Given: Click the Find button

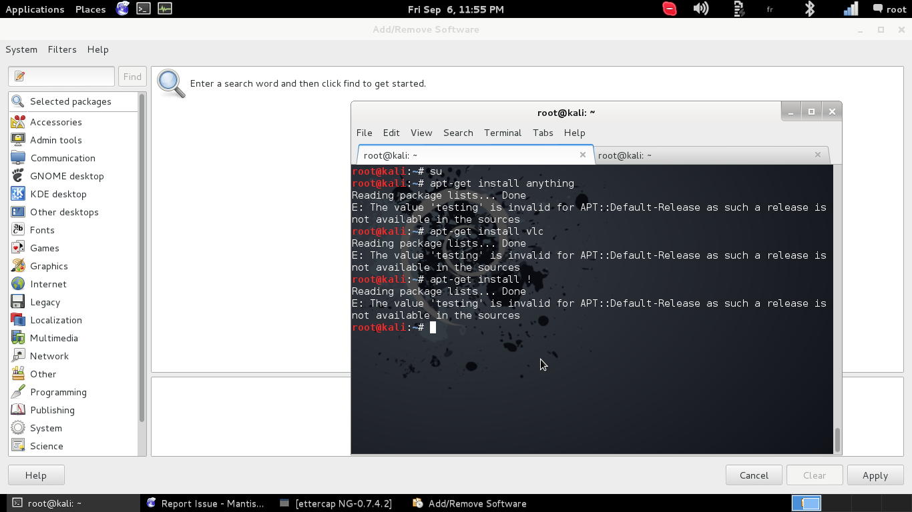Looking at the screenshot, I should (132, 77).
